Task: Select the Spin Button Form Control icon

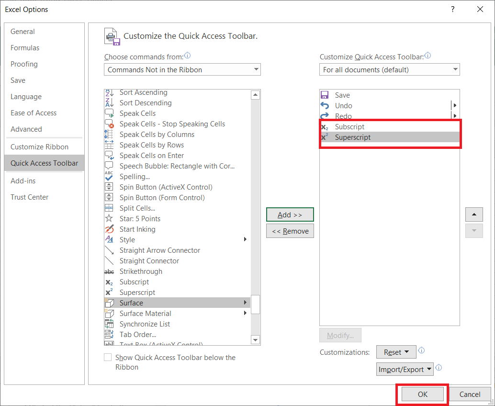Action: [109, 197]
